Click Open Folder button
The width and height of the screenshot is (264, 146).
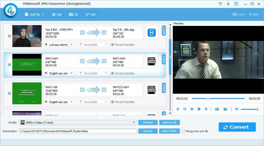coord(169,131)
